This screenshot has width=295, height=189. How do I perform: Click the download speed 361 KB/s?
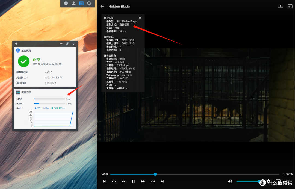click(x=58, y=108)
